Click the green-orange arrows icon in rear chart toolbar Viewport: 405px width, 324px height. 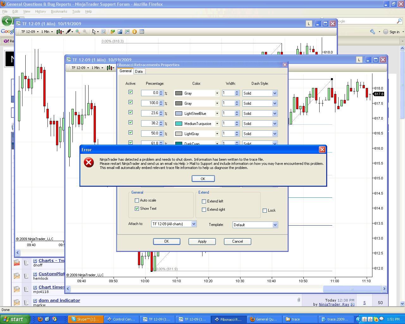click(x=113, y=32)
